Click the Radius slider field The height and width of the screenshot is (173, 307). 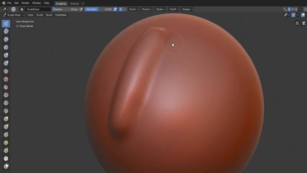click(x=65, y=9)
